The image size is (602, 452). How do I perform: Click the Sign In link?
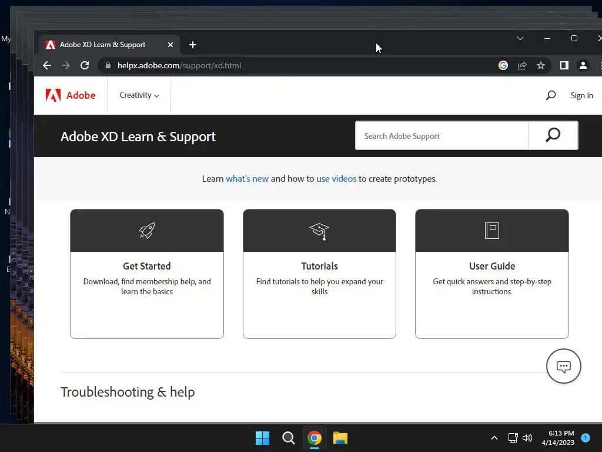[x=581, y=96]
